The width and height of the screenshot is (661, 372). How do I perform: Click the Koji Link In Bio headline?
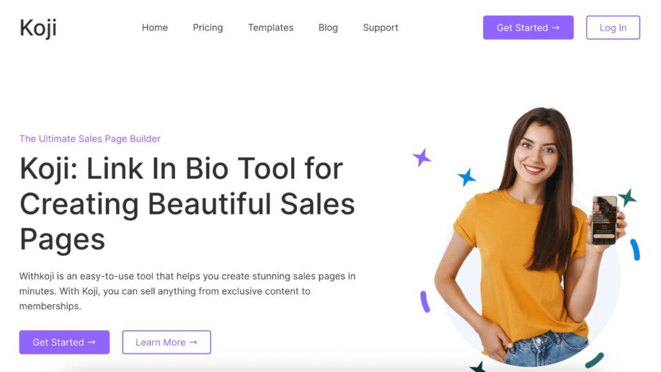[187, 203]
